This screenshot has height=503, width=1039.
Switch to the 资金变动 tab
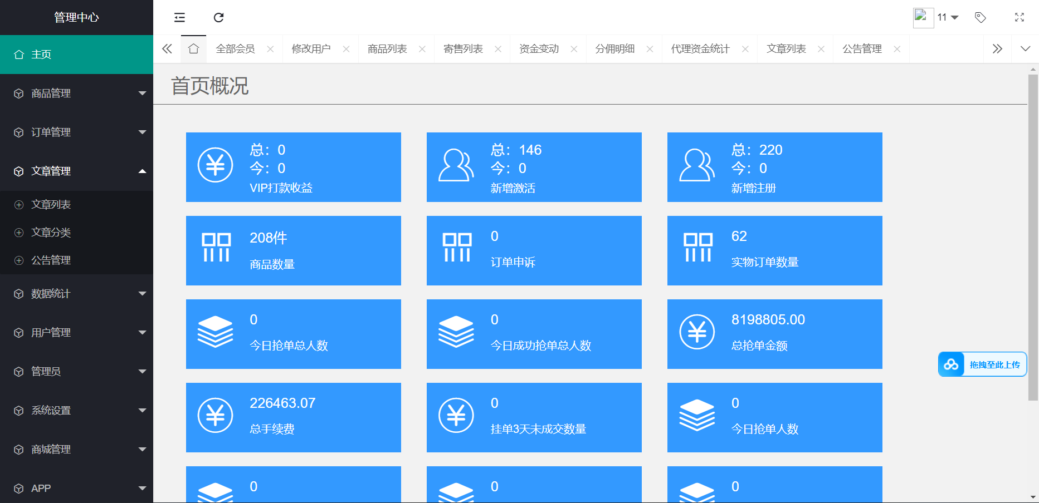pos(539,49)
